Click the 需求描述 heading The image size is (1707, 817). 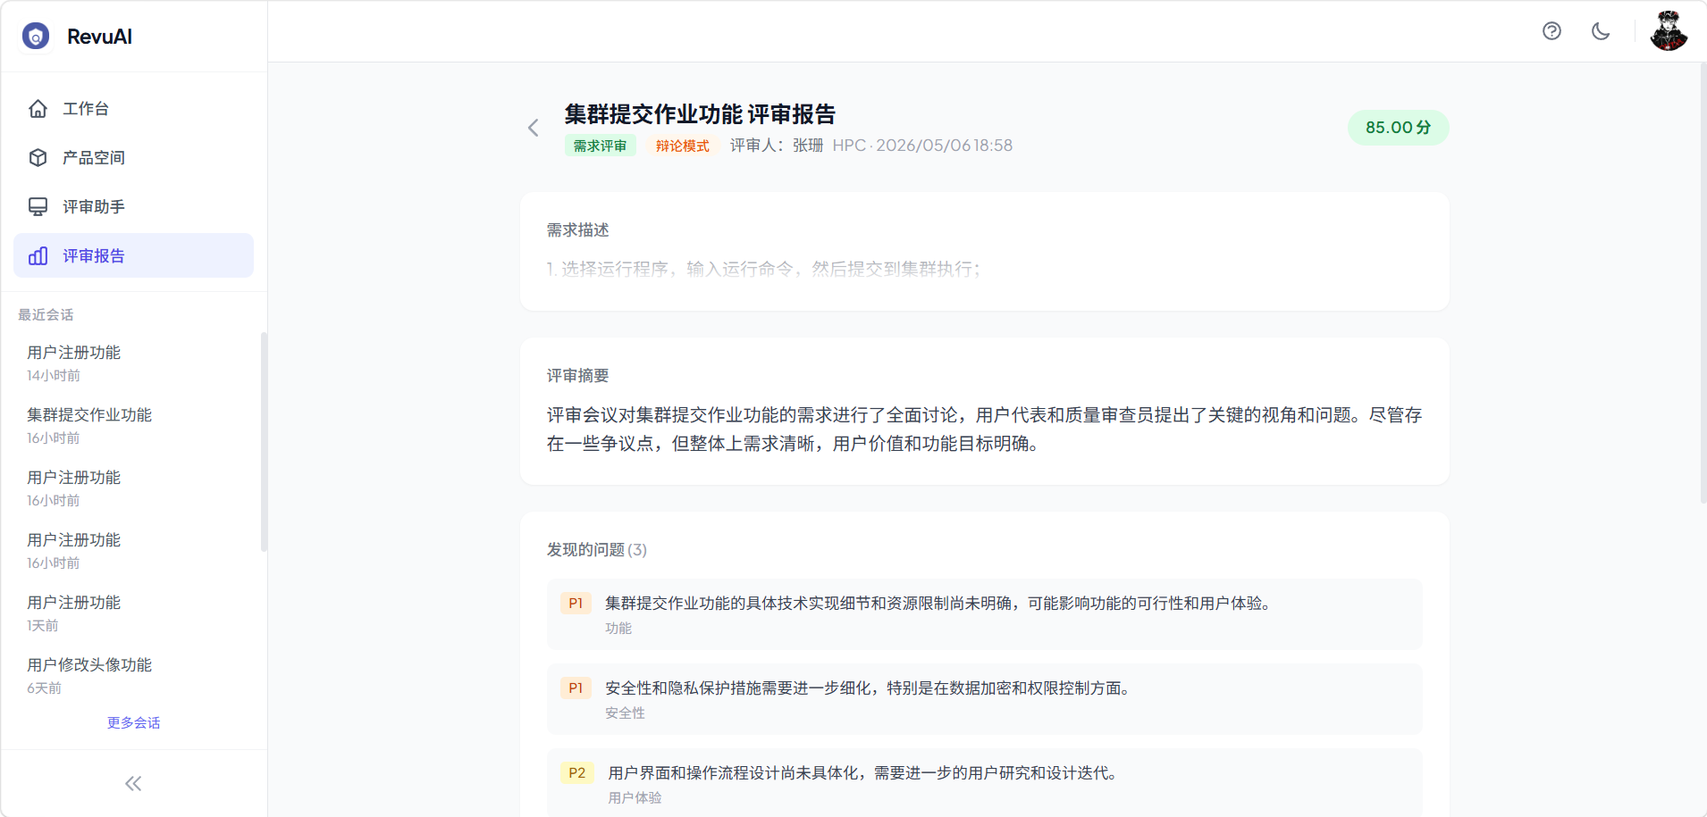(577, 230)
